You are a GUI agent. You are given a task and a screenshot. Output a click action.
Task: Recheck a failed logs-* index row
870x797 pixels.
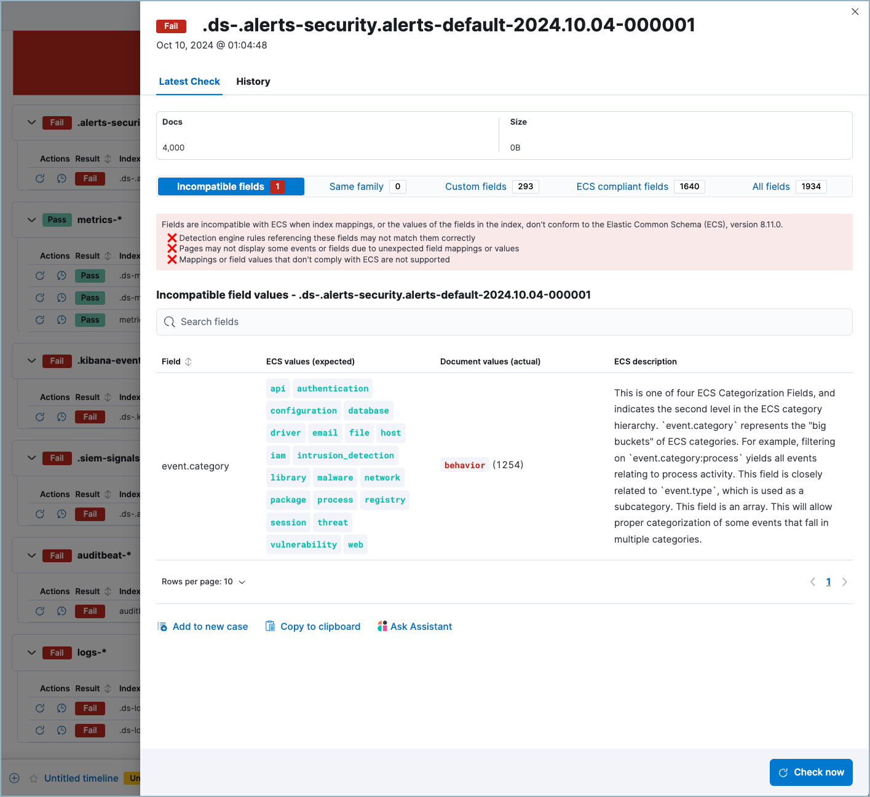(40, 708)
